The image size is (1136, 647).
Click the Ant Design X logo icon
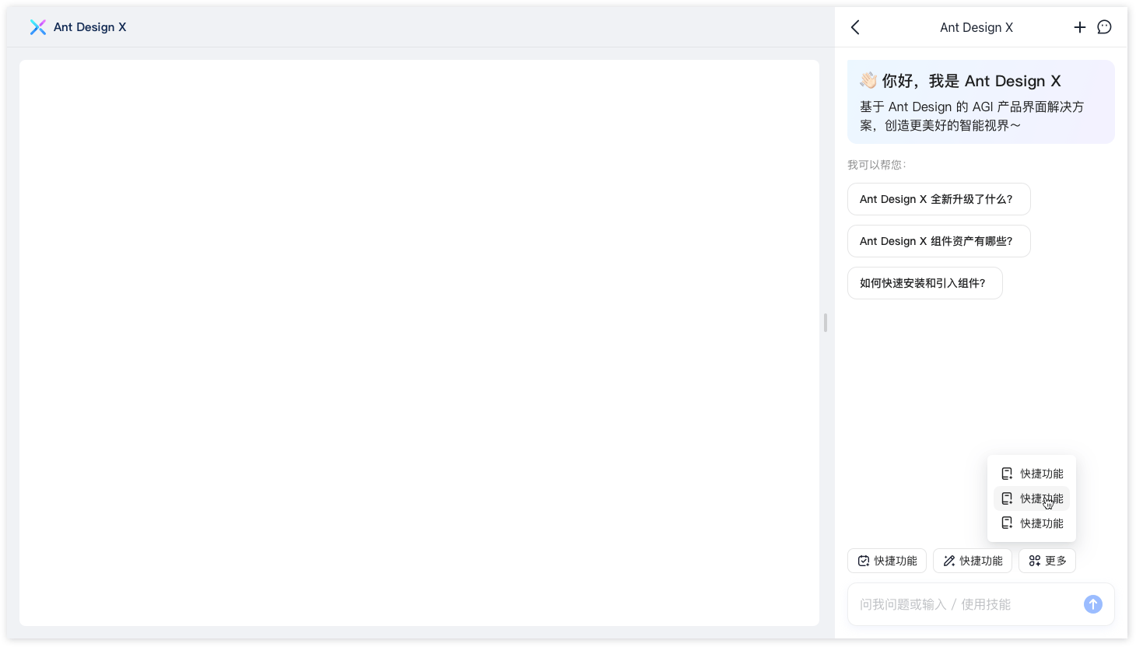pyautogui.click(x=38, y=27)
